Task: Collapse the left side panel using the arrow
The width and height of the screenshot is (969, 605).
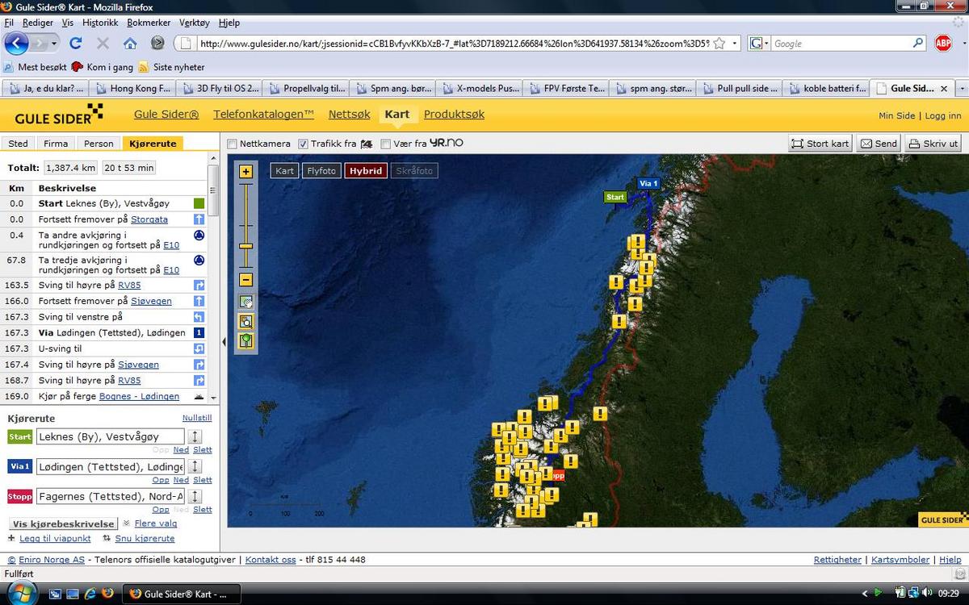Action: tap(224, 342)
